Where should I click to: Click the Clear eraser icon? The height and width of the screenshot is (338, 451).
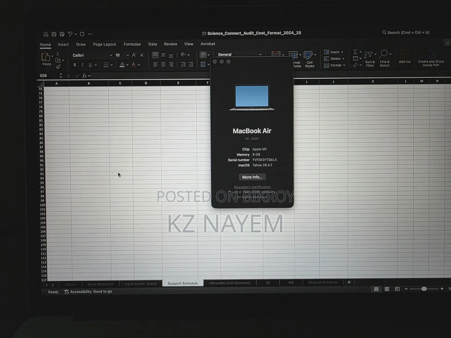tap(355, 65)
